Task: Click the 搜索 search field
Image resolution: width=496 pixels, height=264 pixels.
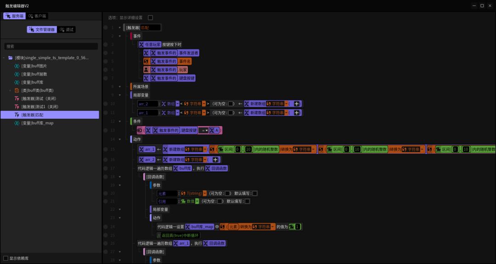Action: (x=51, y=46)
